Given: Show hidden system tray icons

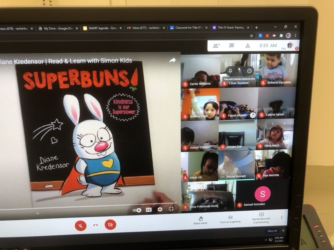Looking at the screenshot, I should point(266,240).
